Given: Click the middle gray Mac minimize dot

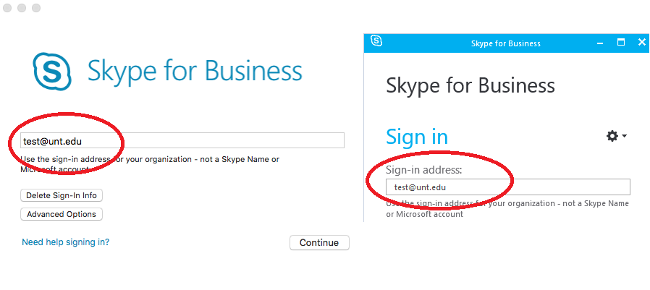Looking at the screenshot, I should pos(22,8).
